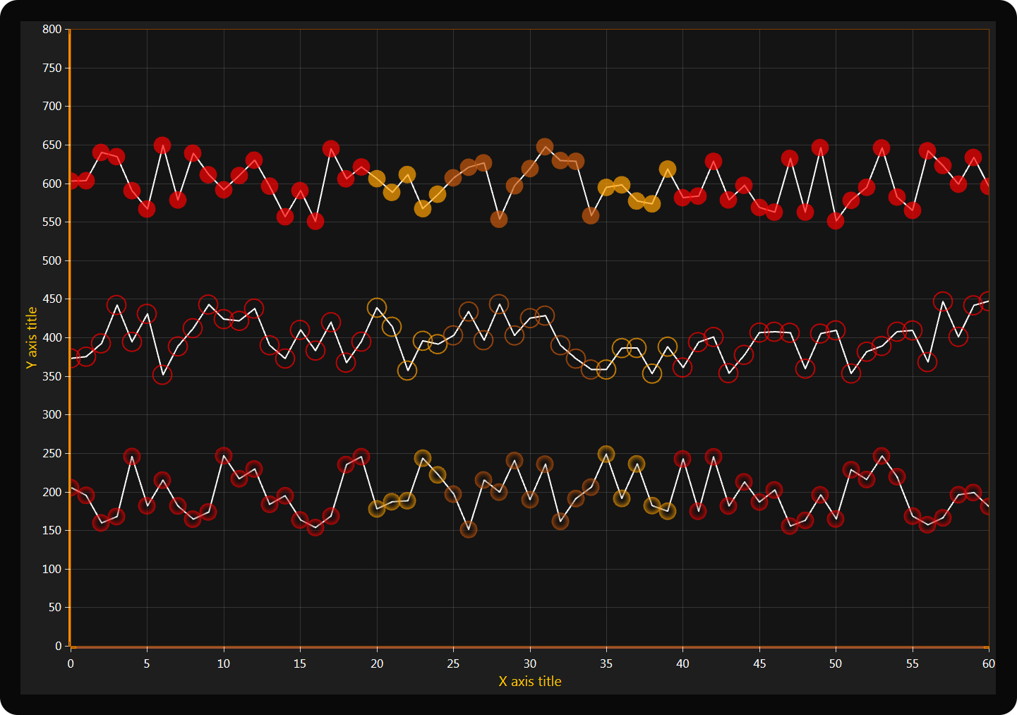Screen dimensions: 1017x715
Task: Click the "Y axis title" label
Action: coord(32,338)
